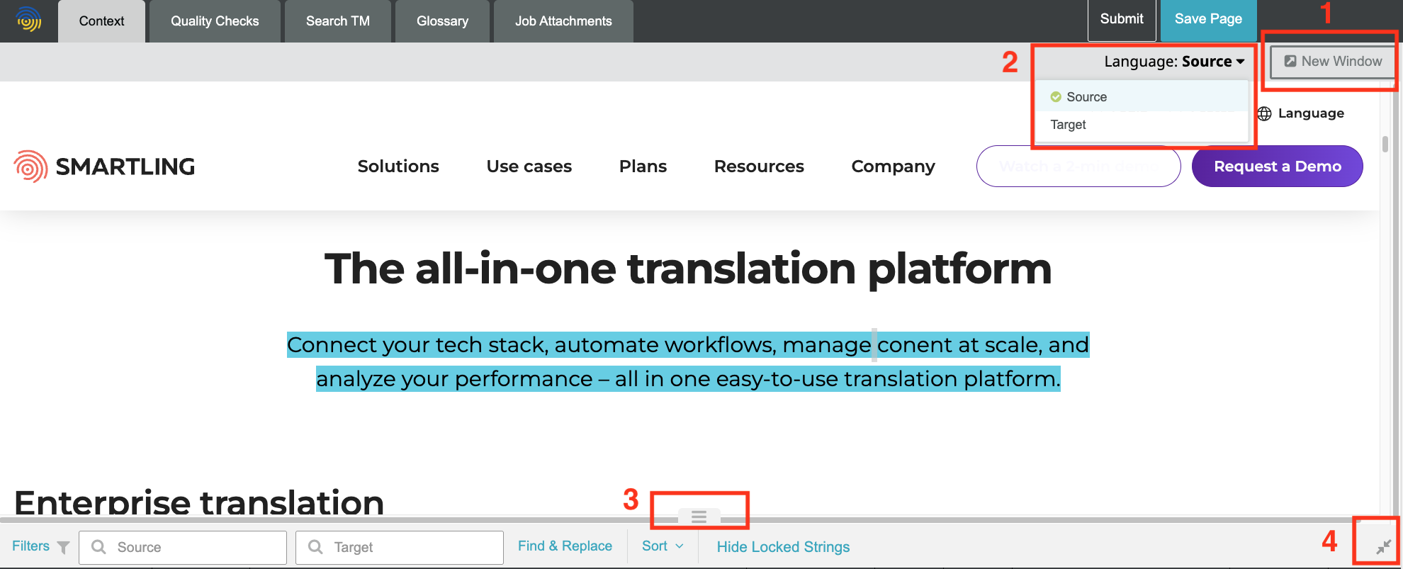1403x569 pixels.
Task: Click the collapse panel arrows icon
Action: point(1383,546)
